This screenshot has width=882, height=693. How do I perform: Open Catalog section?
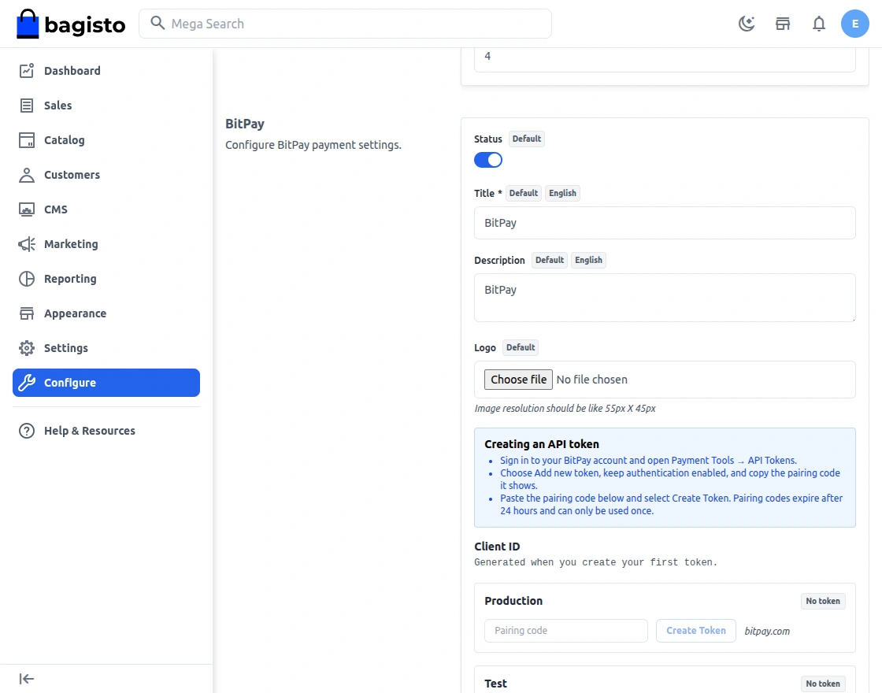pos(106,140)
